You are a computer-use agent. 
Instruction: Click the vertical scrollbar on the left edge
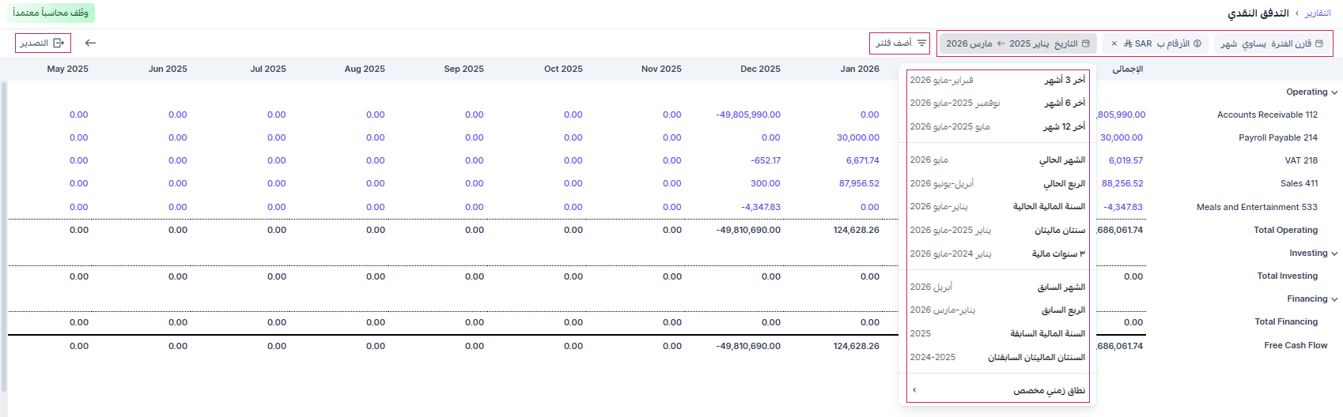coord(4,237)
